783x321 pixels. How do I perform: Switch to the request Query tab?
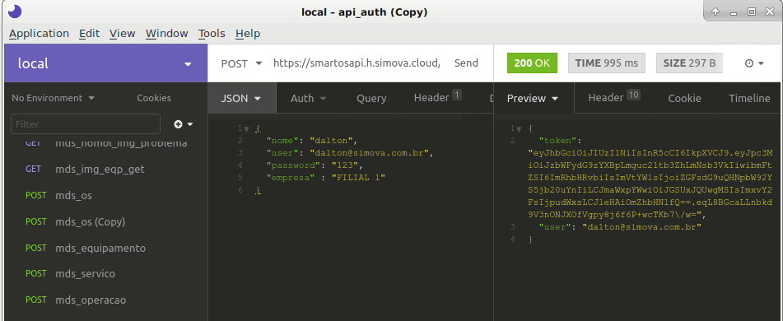pyautogui.click(x=371, y=98)
